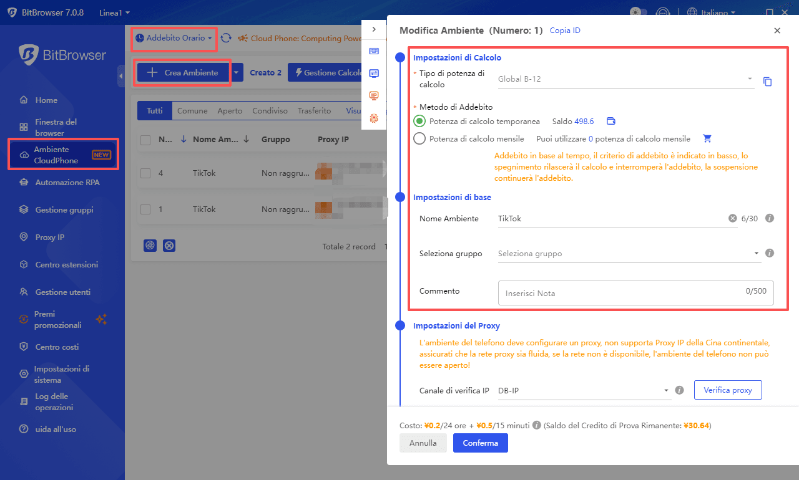Open the Seleziona gruppo dropdown
Image resolution: width=799 pixels, height=480 pixels.
pos(627,254)
